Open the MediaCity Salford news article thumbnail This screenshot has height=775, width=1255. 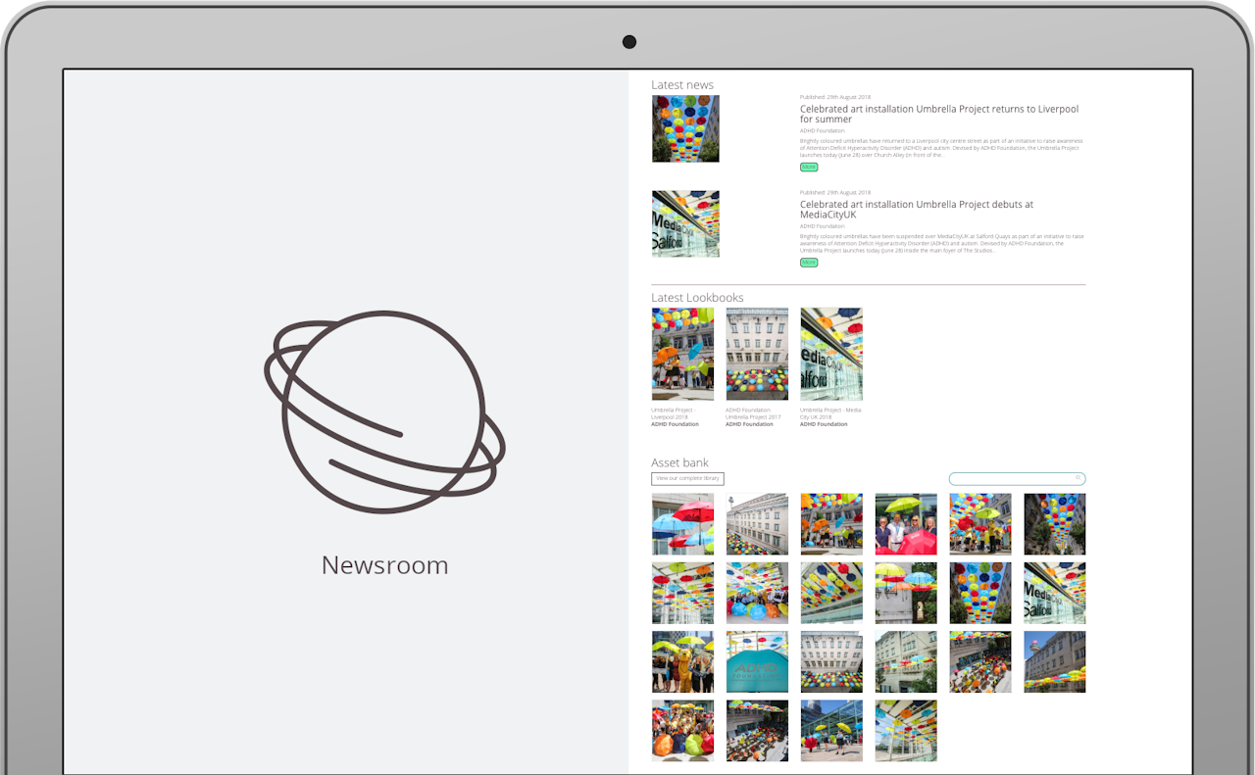685,223
